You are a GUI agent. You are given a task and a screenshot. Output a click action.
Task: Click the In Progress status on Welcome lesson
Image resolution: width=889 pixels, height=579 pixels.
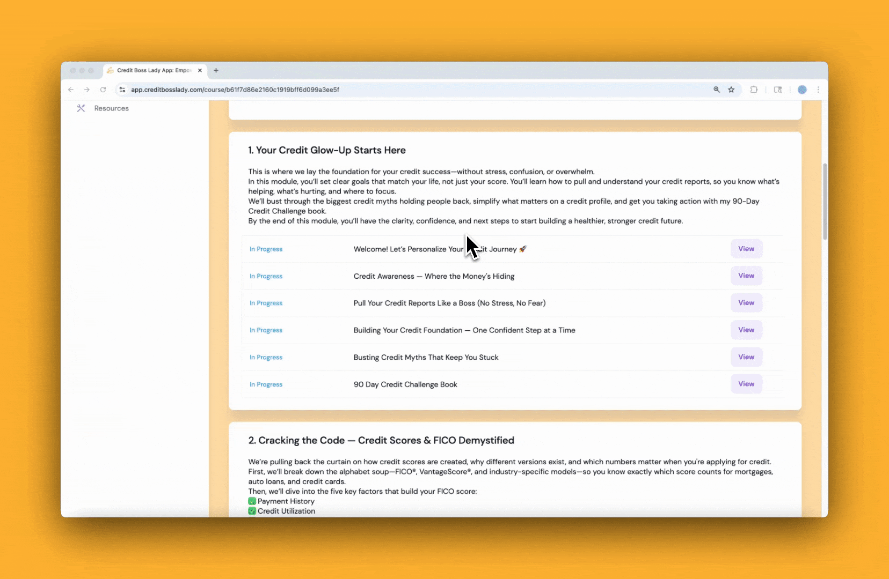pos(266,249)
